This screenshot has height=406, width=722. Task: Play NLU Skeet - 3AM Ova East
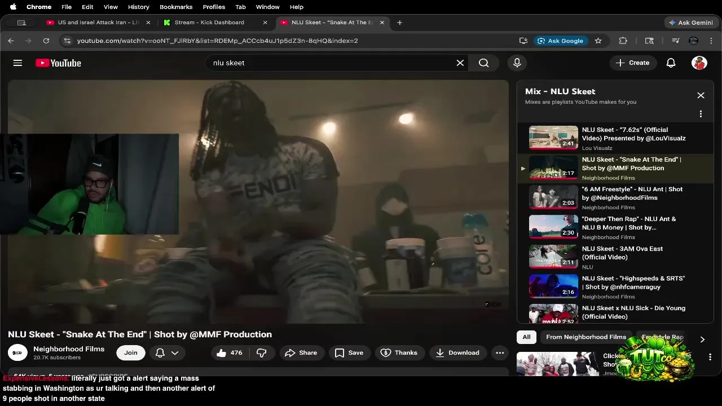click(x=615, y=257)
